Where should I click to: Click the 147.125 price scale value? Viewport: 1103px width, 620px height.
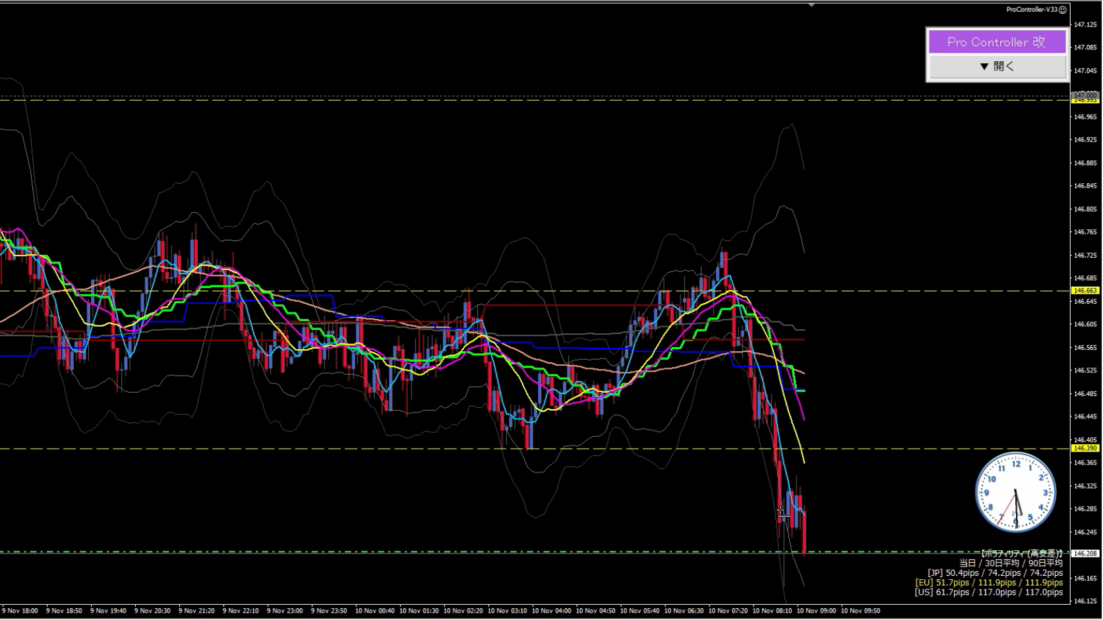[x=1085, y=24]
